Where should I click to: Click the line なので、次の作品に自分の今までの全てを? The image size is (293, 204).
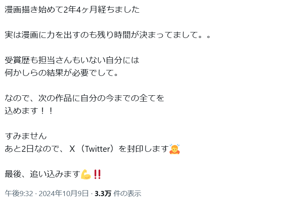coord(84,98)
